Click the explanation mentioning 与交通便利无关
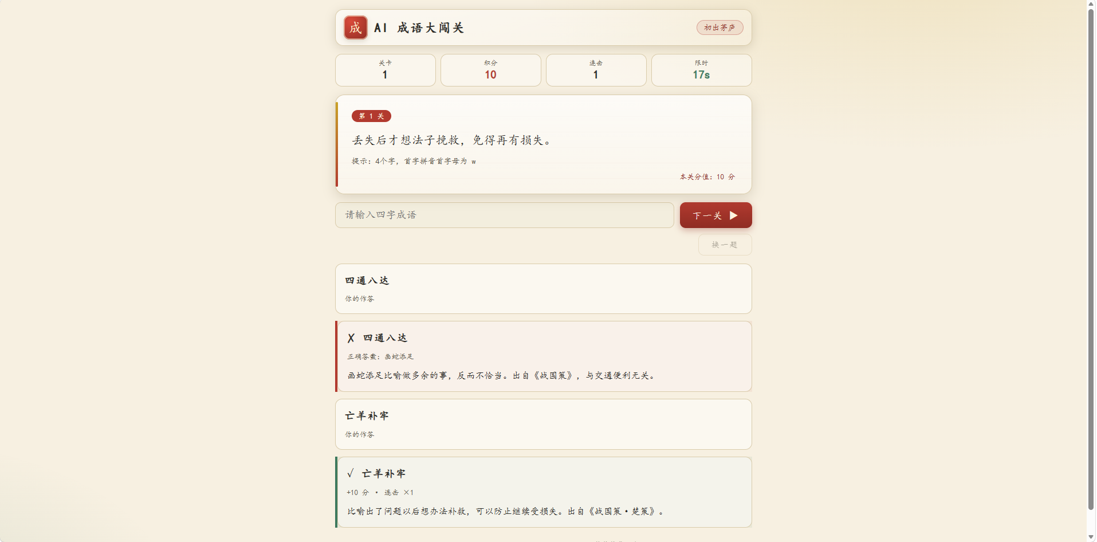1097x542 pixels. 502,376
